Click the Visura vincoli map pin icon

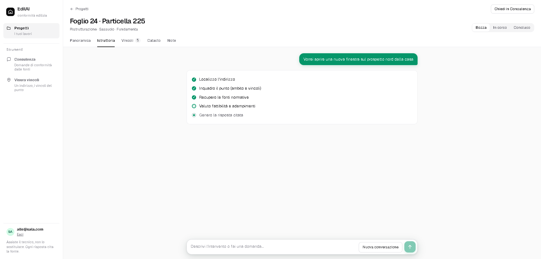pos(9,80)
